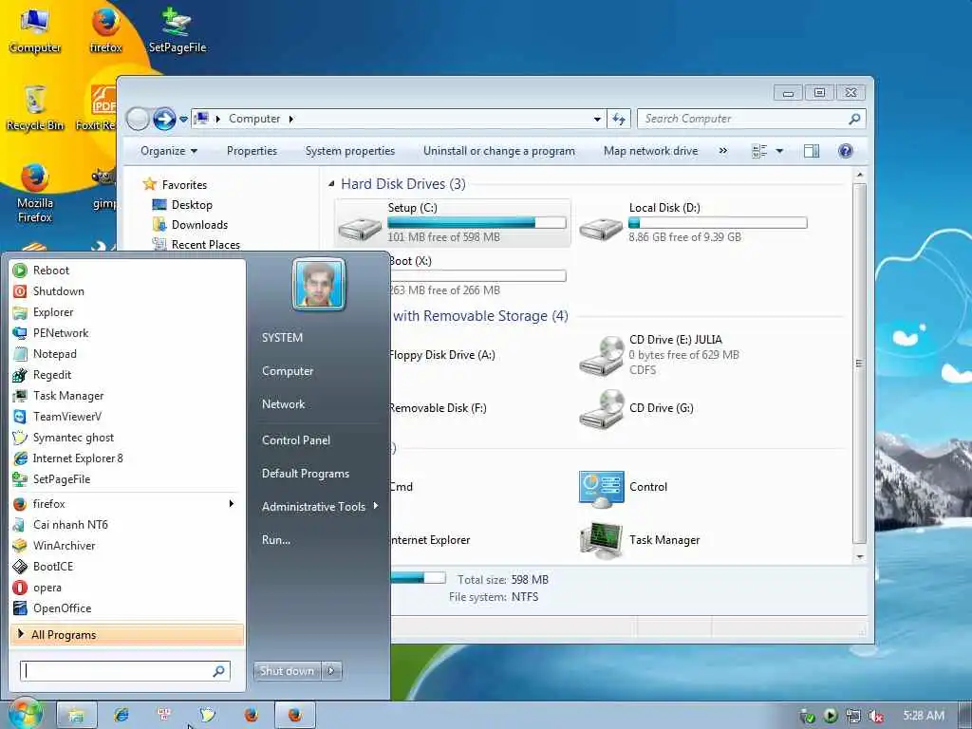
Task: Click Uninstall or change a program
Action: [499, 151]
